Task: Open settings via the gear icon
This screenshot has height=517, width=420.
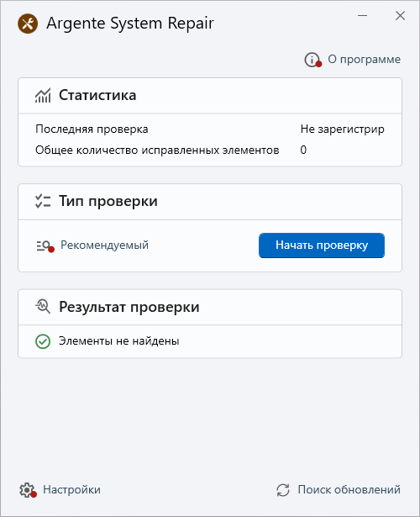Action: pyautogui.click(x=27, y=490)
